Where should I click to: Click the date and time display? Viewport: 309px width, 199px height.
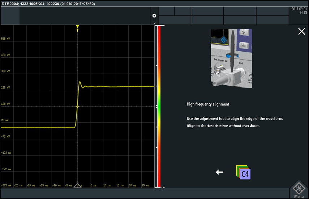(299, 11)
